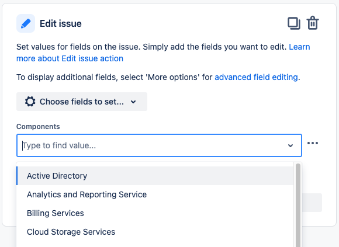
Task: Open the three-dot more options menu for Components
Action: (313, 143)
